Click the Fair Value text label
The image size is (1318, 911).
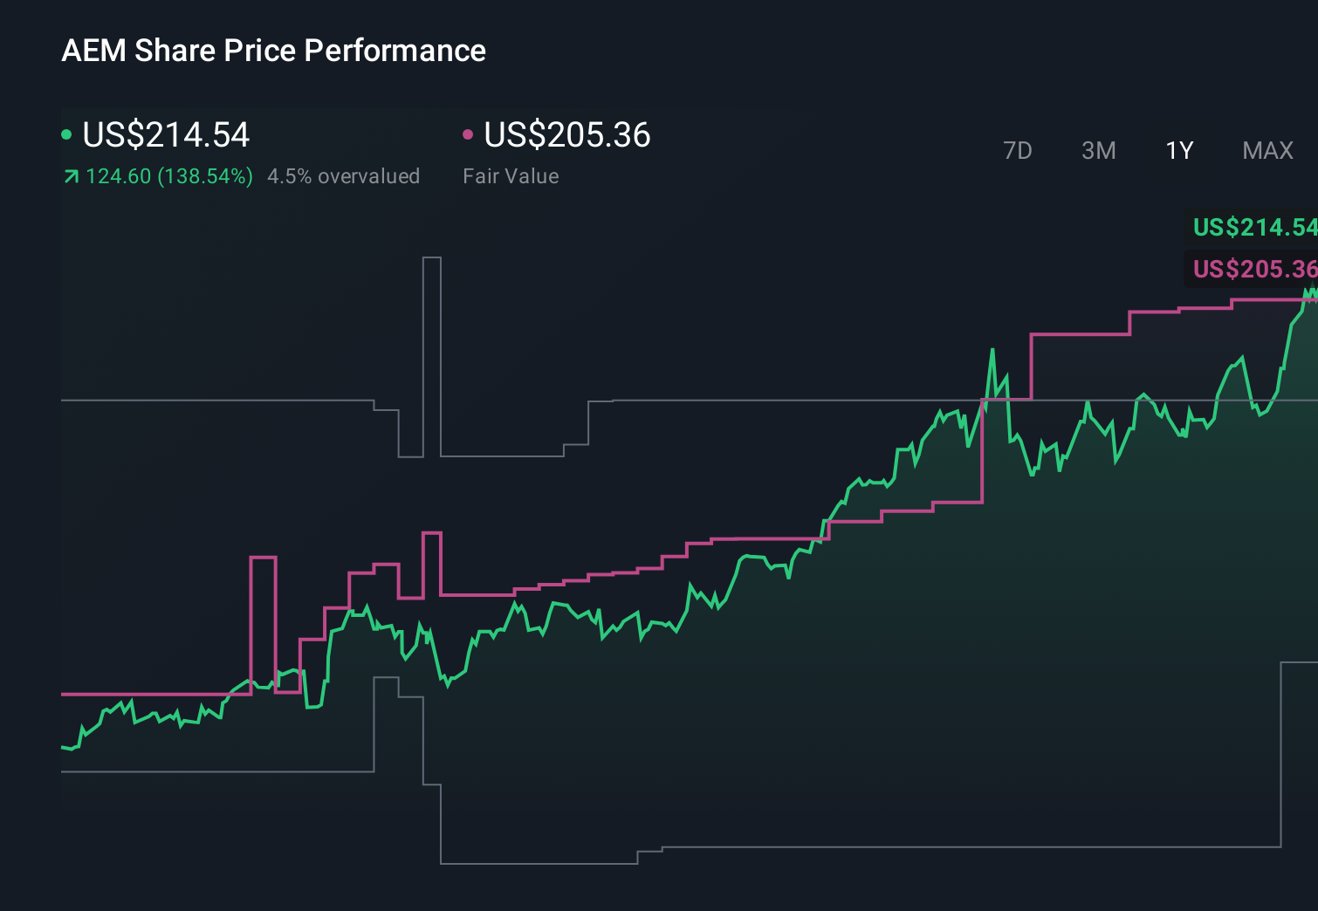tap(511, 175)
